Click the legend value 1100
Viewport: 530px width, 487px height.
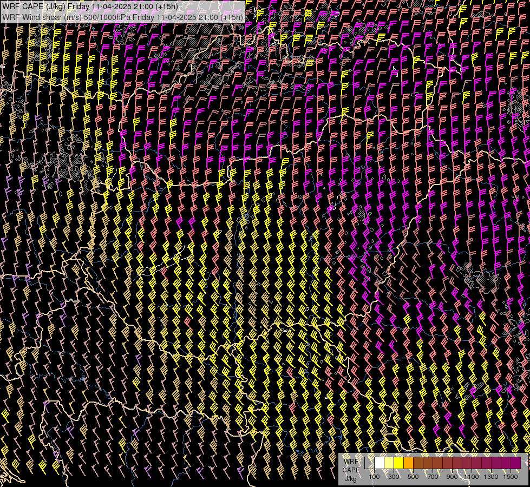(471, 477)
